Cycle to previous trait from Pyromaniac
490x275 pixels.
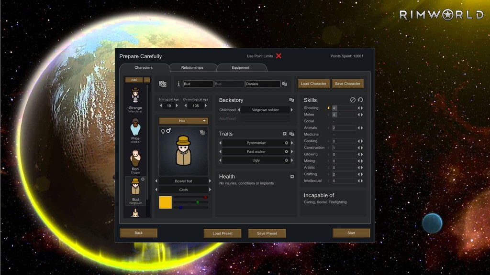220,143
